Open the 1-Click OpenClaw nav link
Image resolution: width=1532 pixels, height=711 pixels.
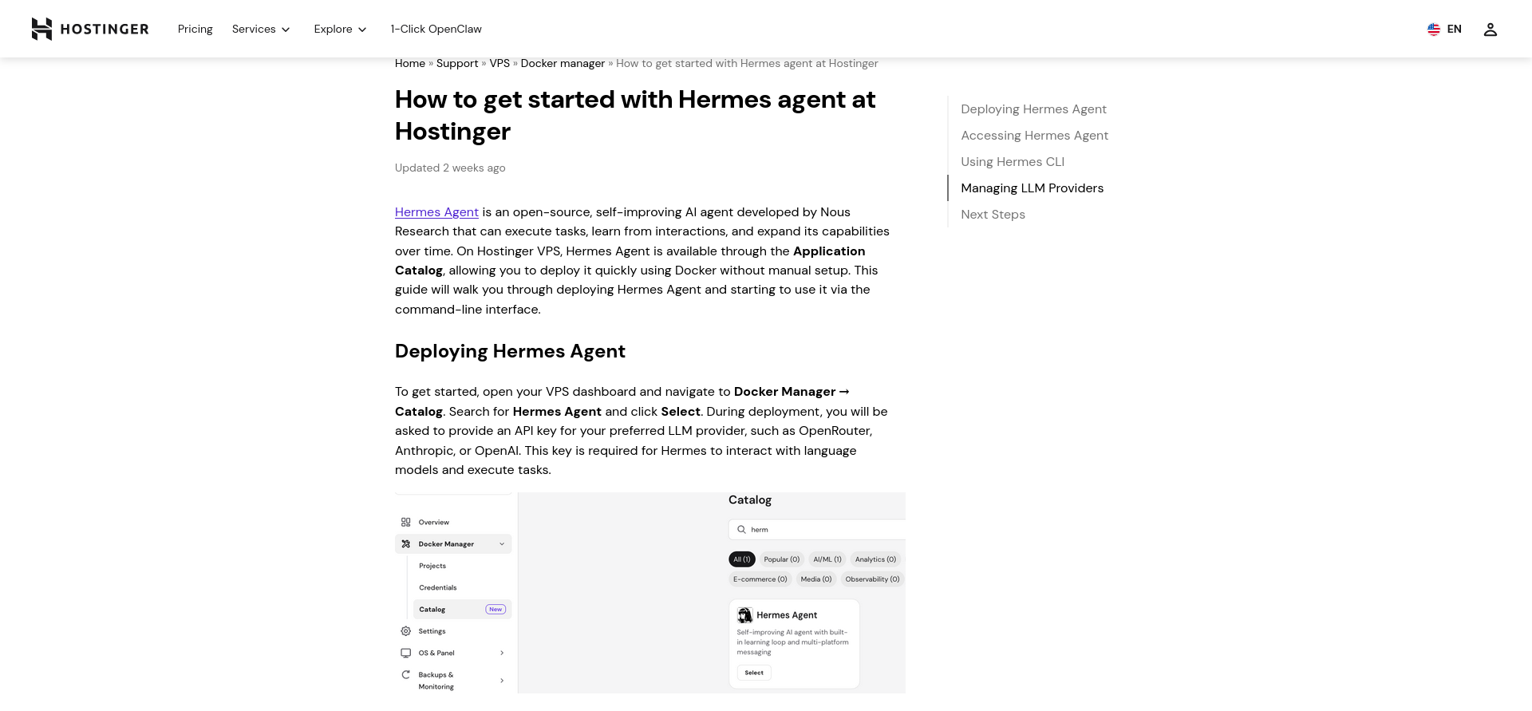tap(436, 30)
